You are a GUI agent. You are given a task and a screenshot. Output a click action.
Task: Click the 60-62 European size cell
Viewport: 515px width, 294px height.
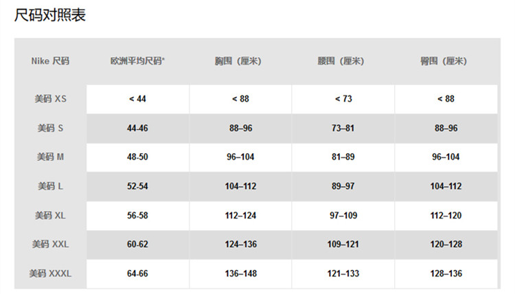click(x=137, y=245)
